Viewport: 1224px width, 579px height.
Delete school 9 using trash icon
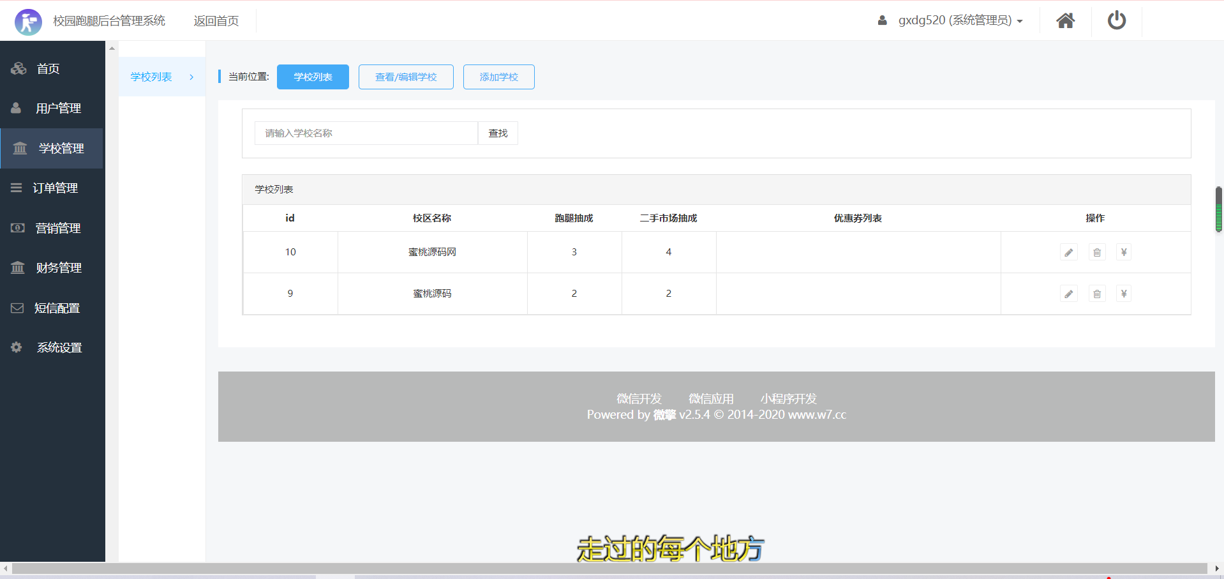click(x=1096, y=294)
